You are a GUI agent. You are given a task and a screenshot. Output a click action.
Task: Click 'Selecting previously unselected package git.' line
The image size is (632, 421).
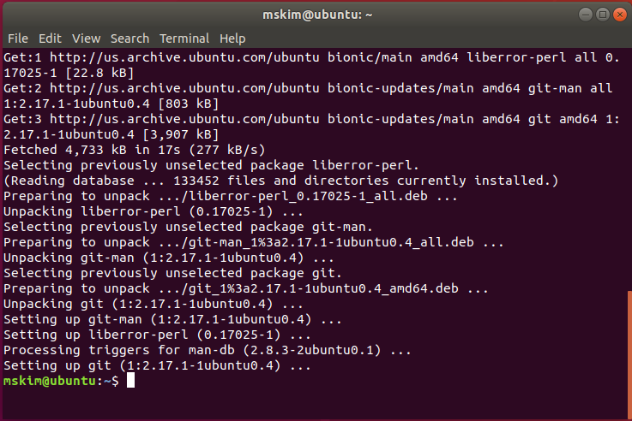point(173,273)
